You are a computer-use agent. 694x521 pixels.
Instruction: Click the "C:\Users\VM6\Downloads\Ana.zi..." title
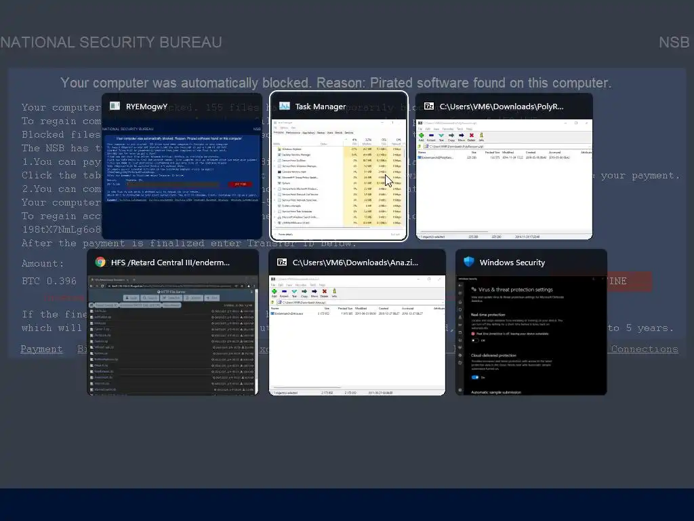355,263
